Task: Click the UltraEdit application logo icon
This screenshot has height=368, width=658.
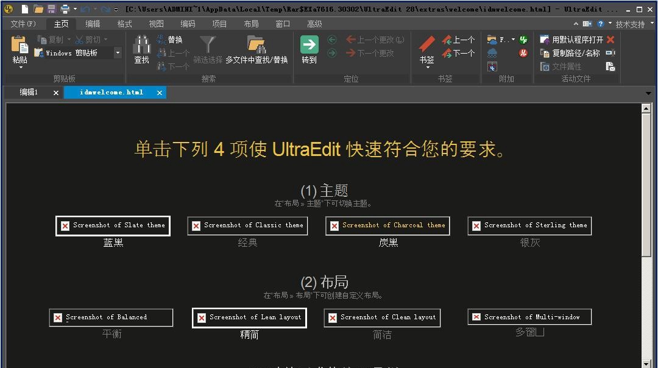Action: point(9,9)
